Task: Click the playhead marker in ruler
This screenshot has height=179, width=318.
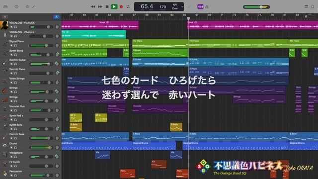Action: point(188,18)
